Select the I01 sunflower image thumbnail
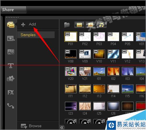 [99, 71]
